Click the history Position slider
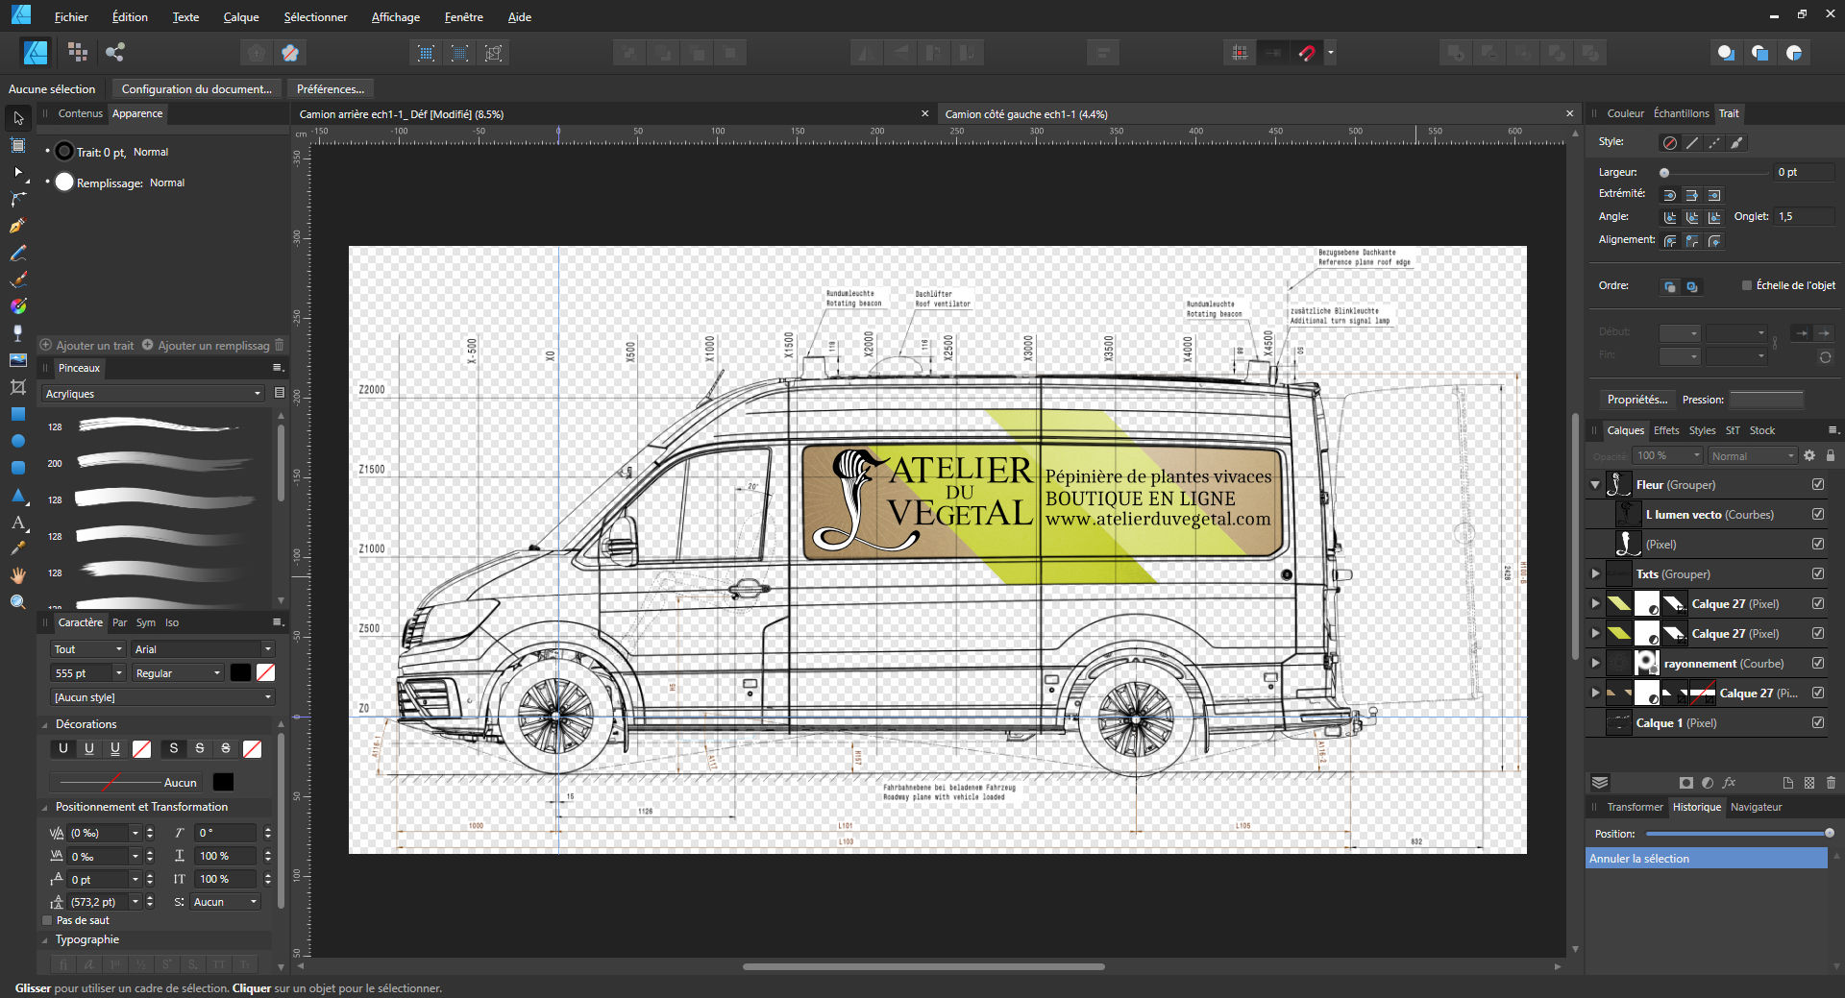The image size is (1845, 998). [1738, 834]
